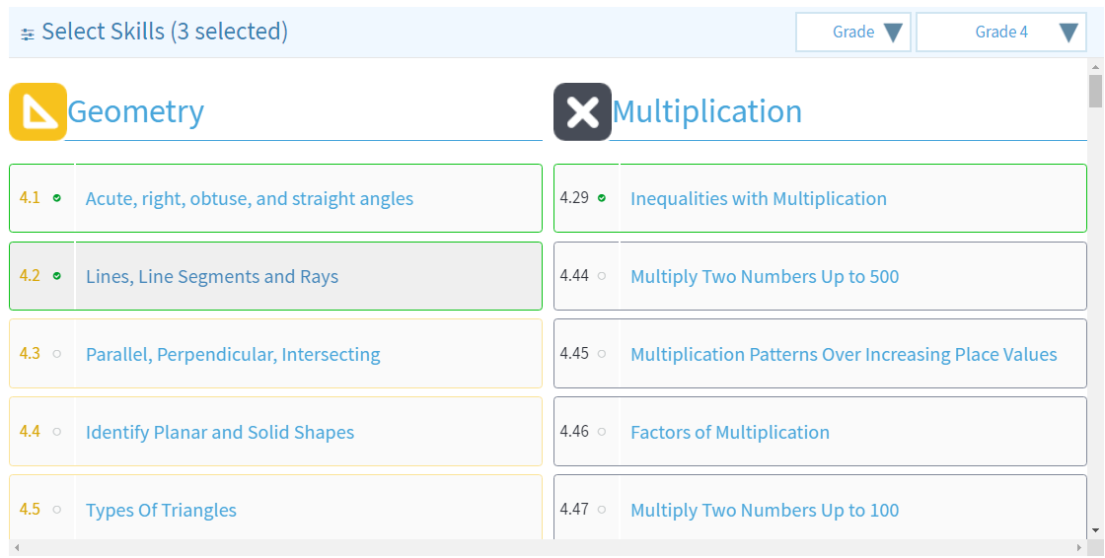
Task: Open the Multiplication category heading
Action: pos(707,111)
